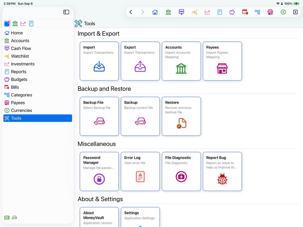Click the Tools wrench icon in header

[78, 23]
